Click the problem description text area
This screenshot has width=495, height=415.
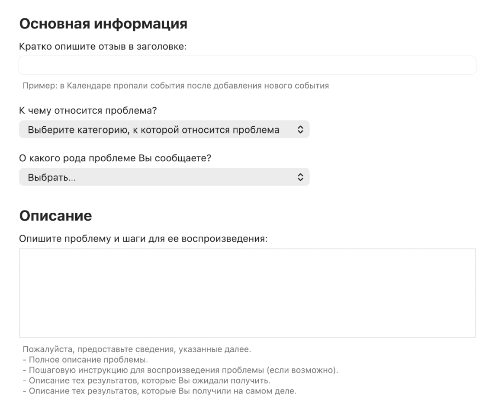click(x=247, y=293)
